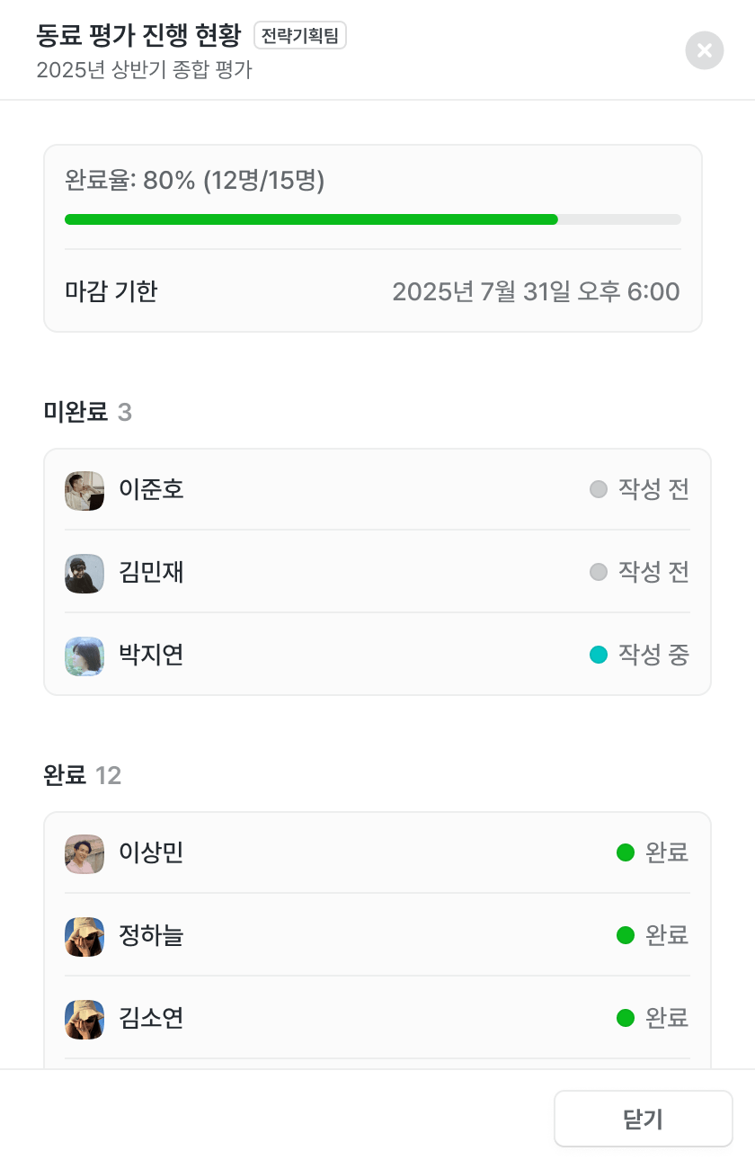This screenshot has height=1169, width=755.
Task: Click 박지연's profile avatar
Action: pos(84,656)
